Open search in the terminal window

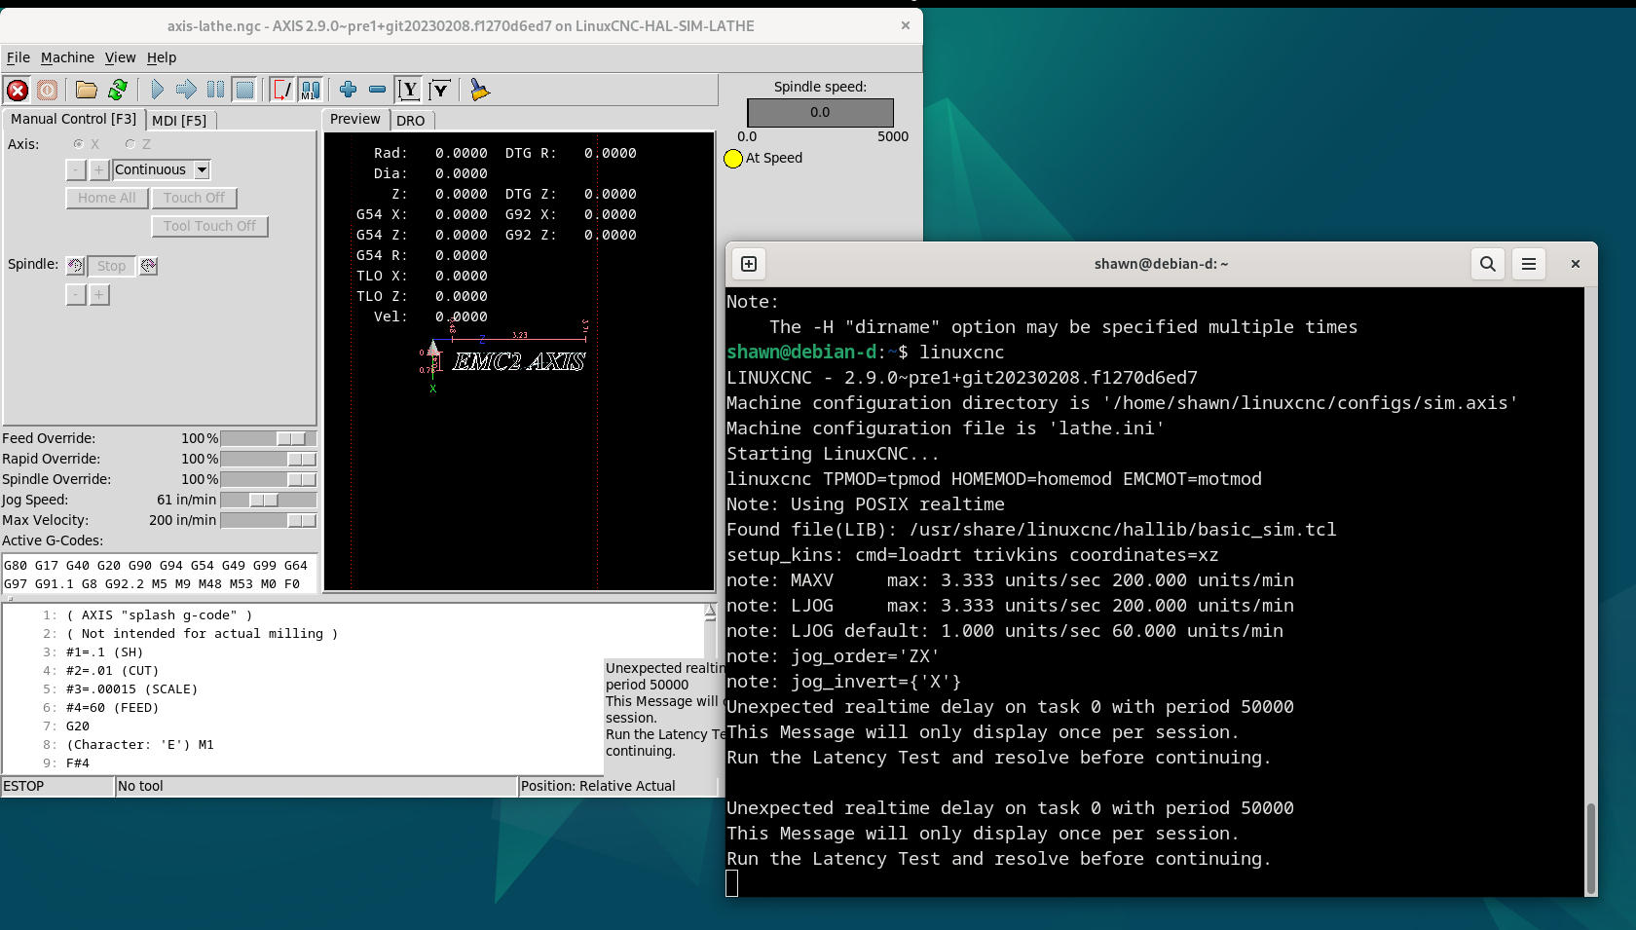(1488, 264)
